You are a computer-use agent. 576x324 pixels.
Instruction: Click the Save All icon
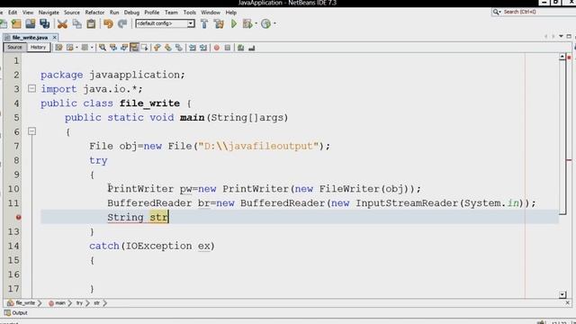point(45,24)
